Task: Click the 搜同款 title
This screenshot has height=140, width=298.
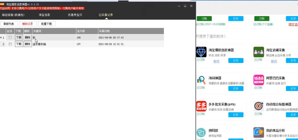Action: [213, 131]
